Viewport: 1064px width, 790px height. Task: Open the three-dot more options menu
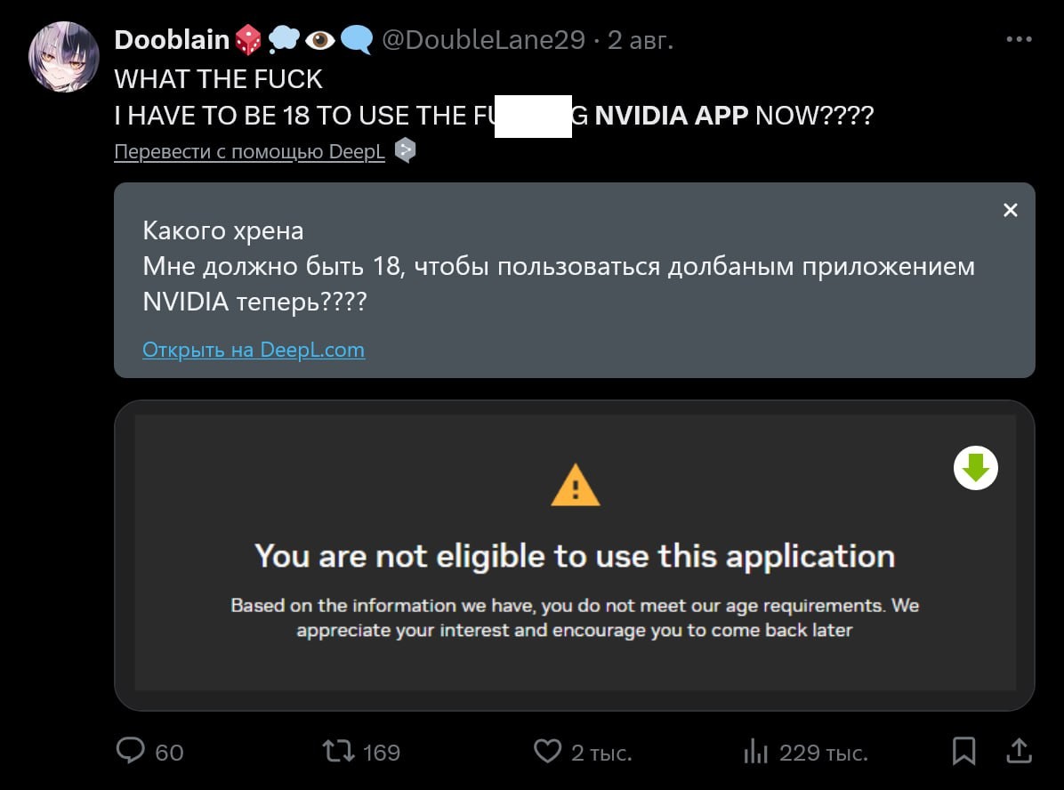tap(1019, 40)
